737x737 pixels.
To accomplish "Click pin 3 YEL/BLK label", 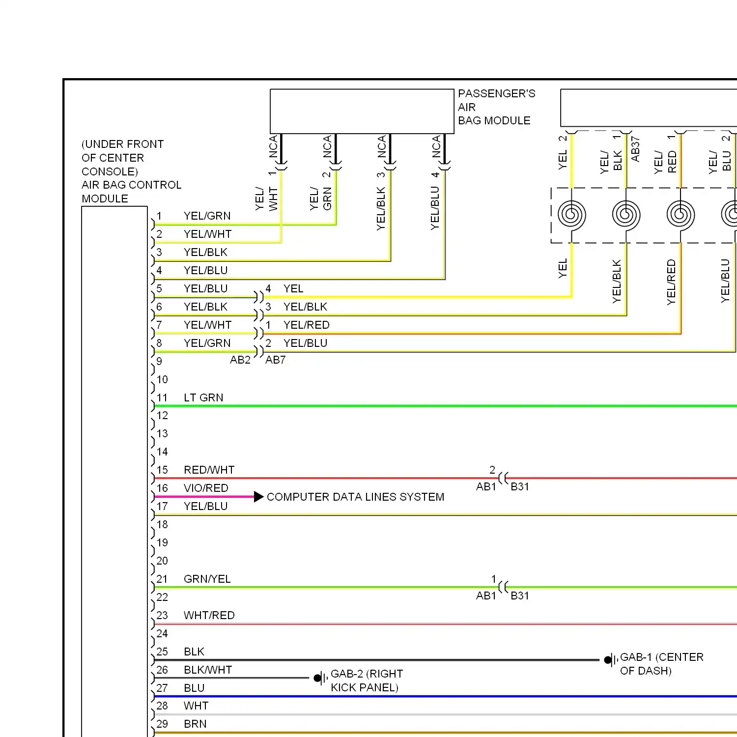I will pos(205,252).
